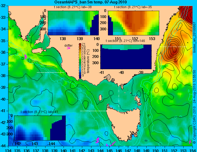
Task: Click the white dashed section line at latitude -41
Action: 94,111
